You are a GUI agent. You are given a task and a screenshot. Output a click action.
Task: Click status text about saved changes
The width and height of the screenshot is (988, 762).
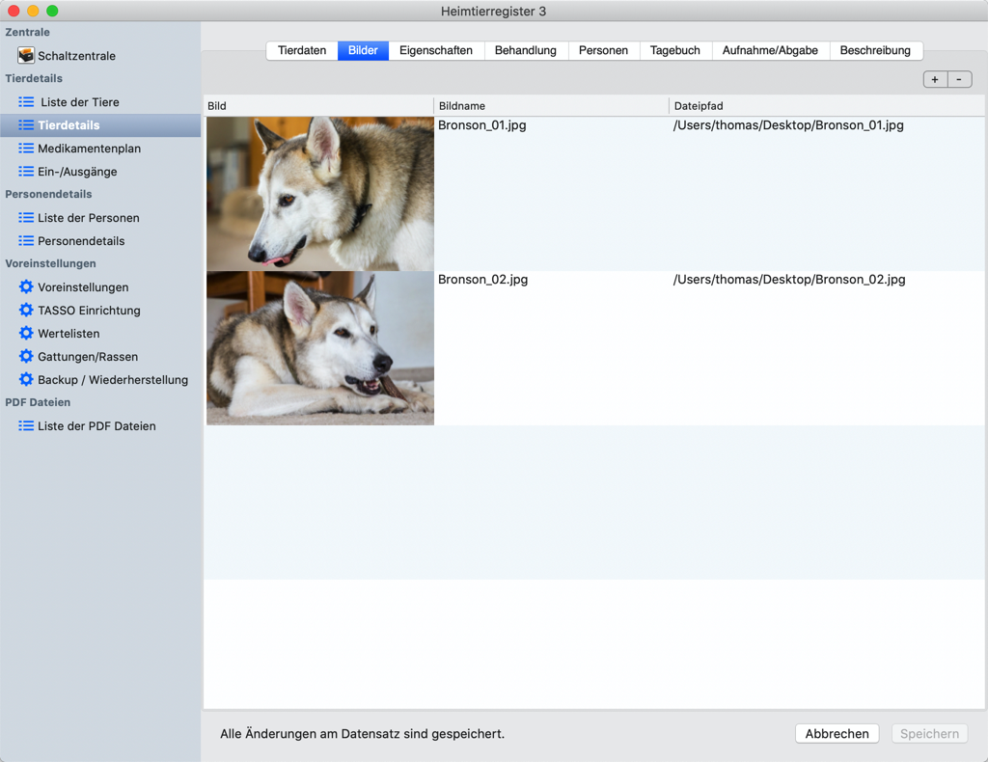[x=363, y=734]
